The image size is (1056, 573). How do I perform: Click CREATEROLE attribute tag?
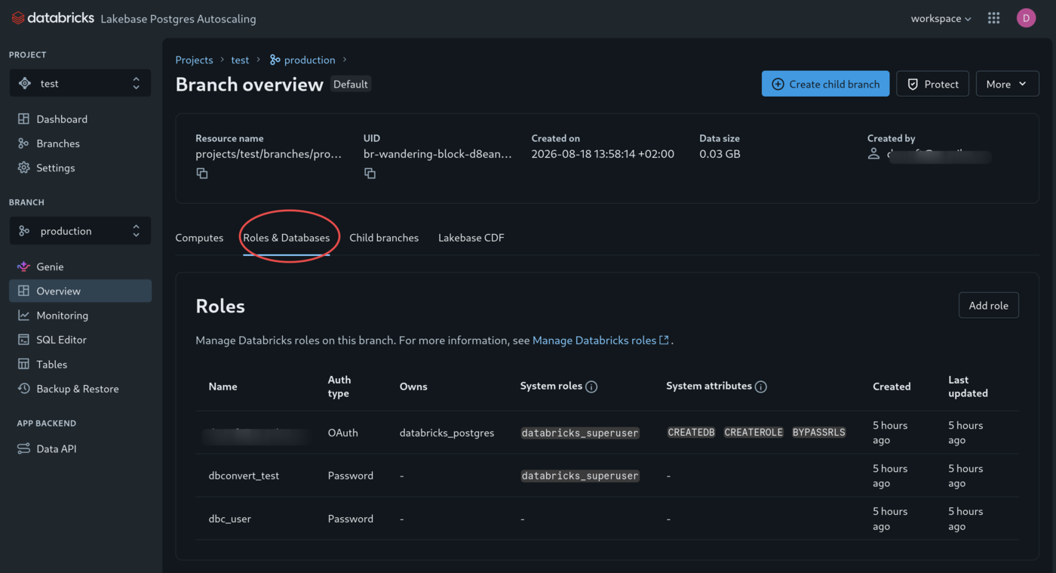point(754,433)
